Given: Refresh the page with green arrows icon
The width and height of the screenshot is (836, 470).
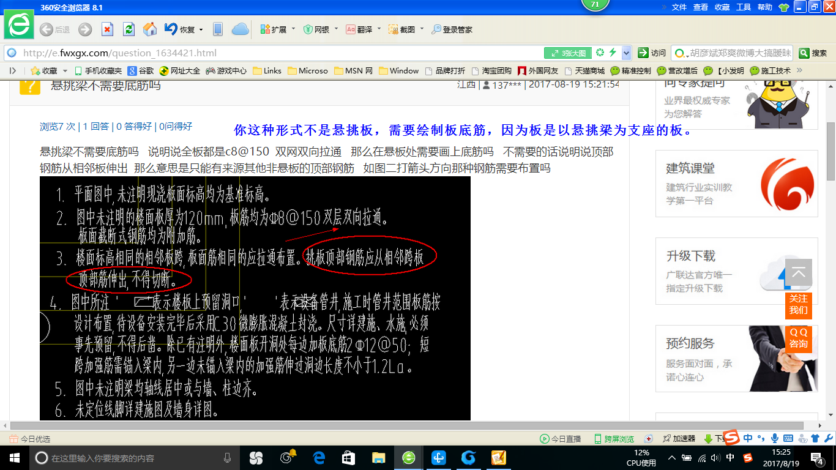Looking at the screenshot, I should pyautogui.click(x=129, y=29).
